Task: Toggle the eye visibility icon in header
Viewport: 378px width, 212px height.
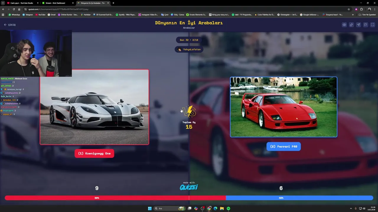Action: [344, 25]
